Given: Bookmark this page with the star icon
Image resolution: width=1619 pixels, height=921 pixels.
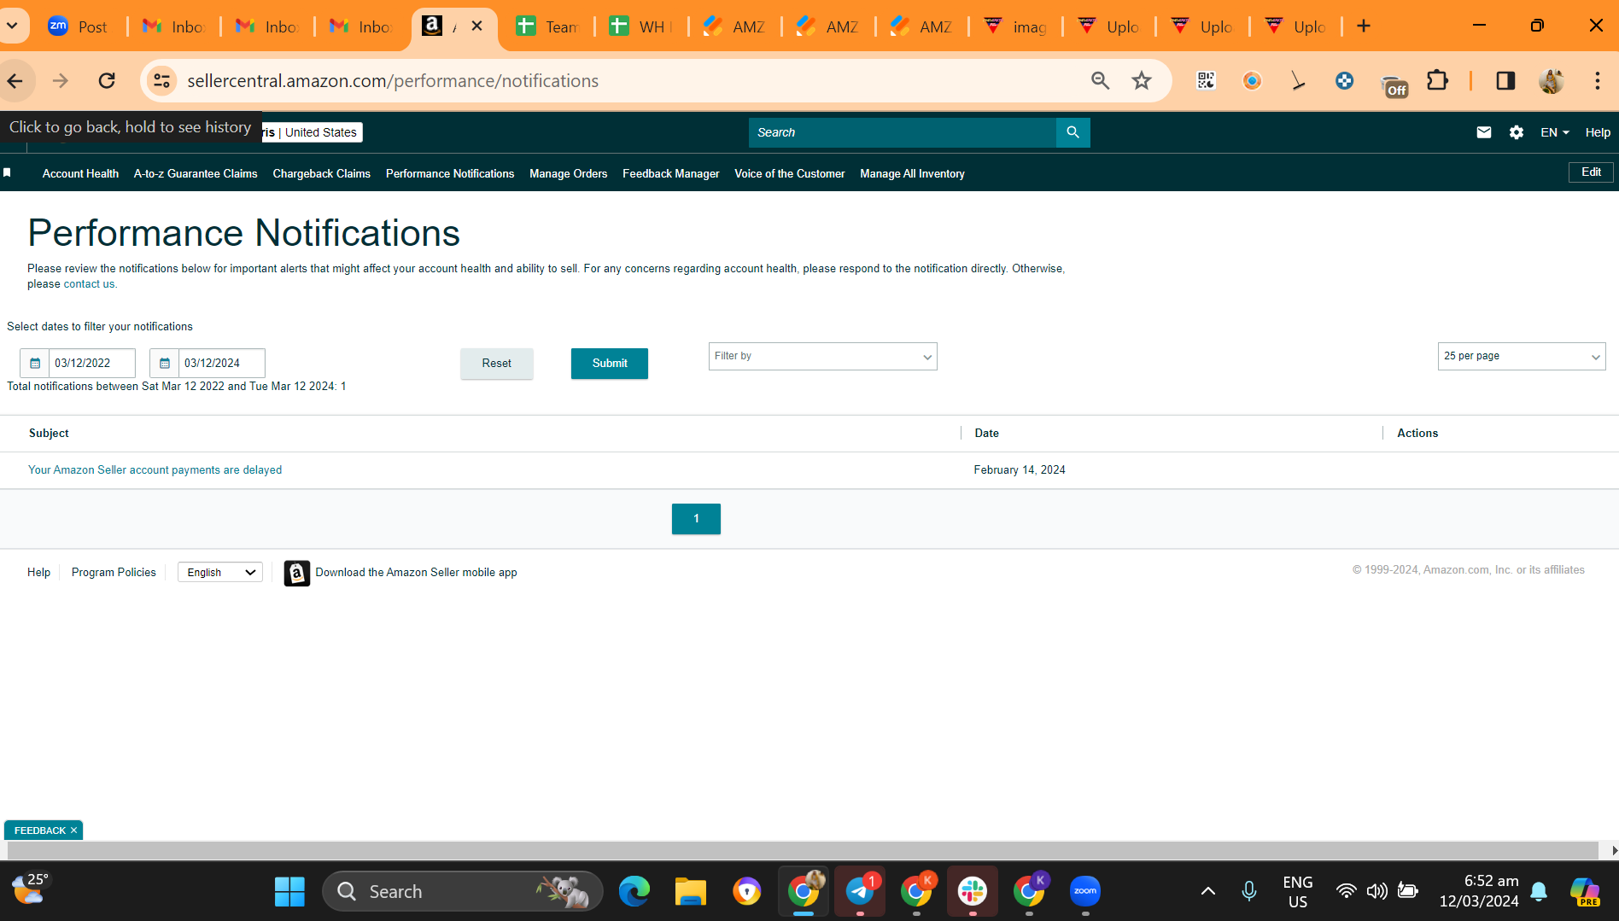Looking at the screenshot, I should click(1142, 81).
